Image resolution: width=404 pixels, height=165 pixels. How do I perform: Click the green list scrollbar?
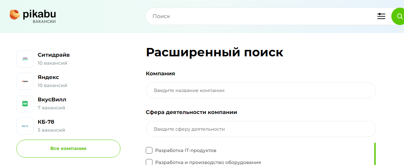[x=375, y=153]
